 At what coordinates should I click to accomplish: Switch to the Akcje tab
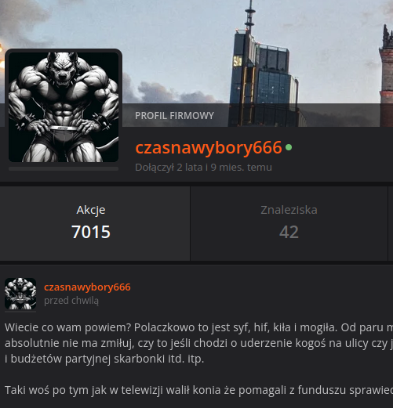pos(95,223)
